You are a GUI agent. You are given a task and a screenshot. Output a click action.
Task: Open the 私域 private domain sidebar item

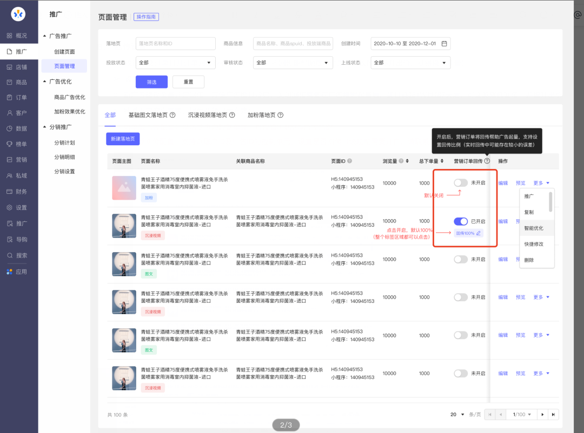(17, 175)
